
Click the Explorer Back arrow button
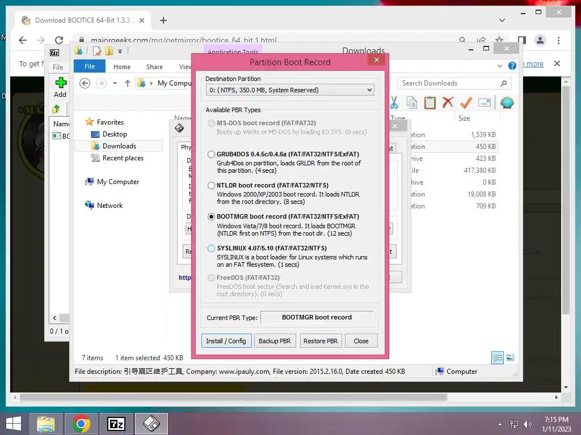point(85,83)
